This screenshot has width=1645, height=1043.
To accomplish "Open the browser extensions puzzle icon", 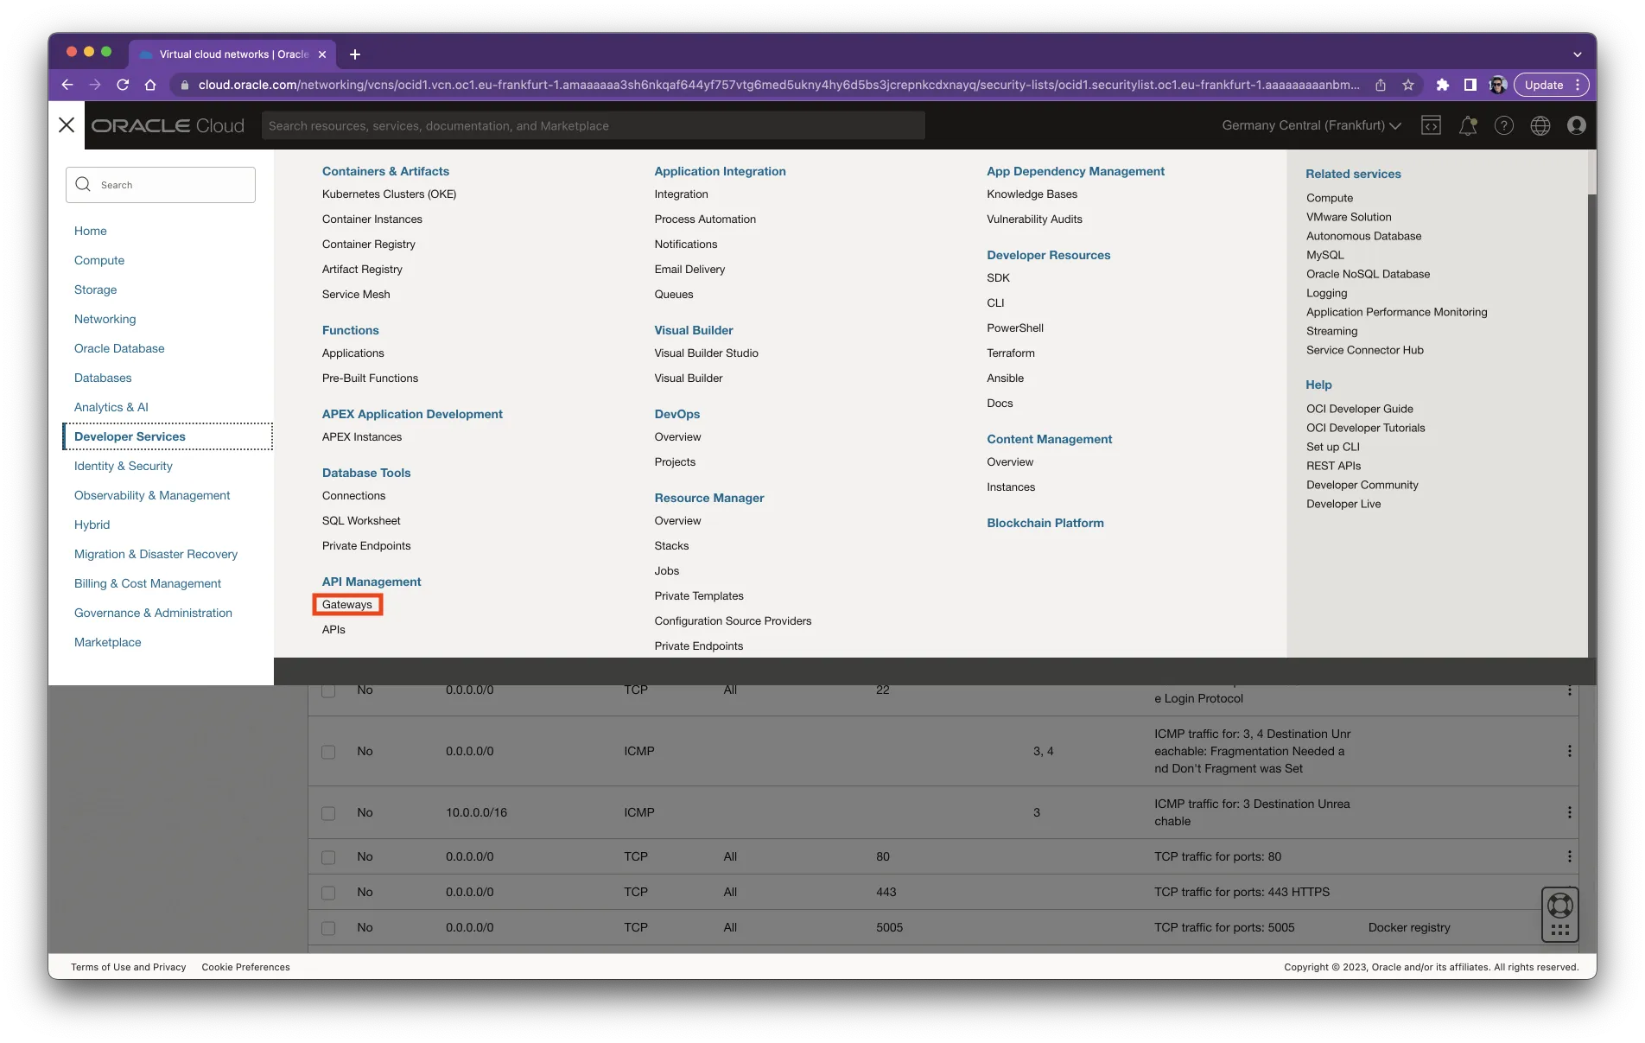I will pyautogui.click(x=1442, y=85).
